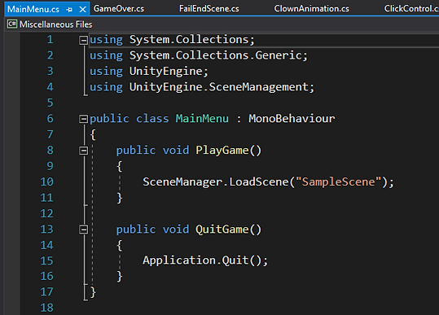This screenshot has height=315, width=439.
Task: Collapse the using directives block
Action: [83, 40]
